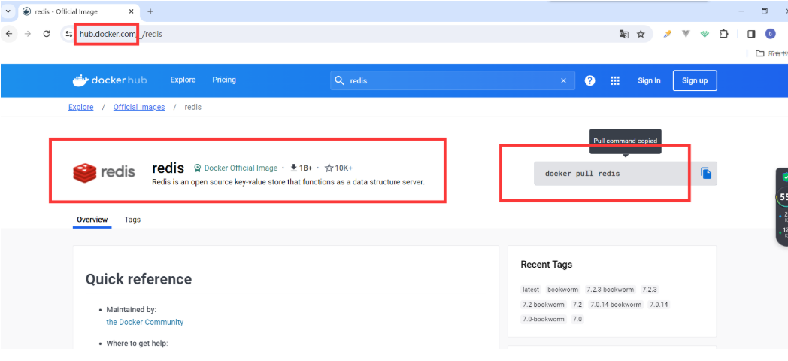This screenshot has width=788, height=361.
Task: Open the Docker Community link
Action: tap(144, 323)
